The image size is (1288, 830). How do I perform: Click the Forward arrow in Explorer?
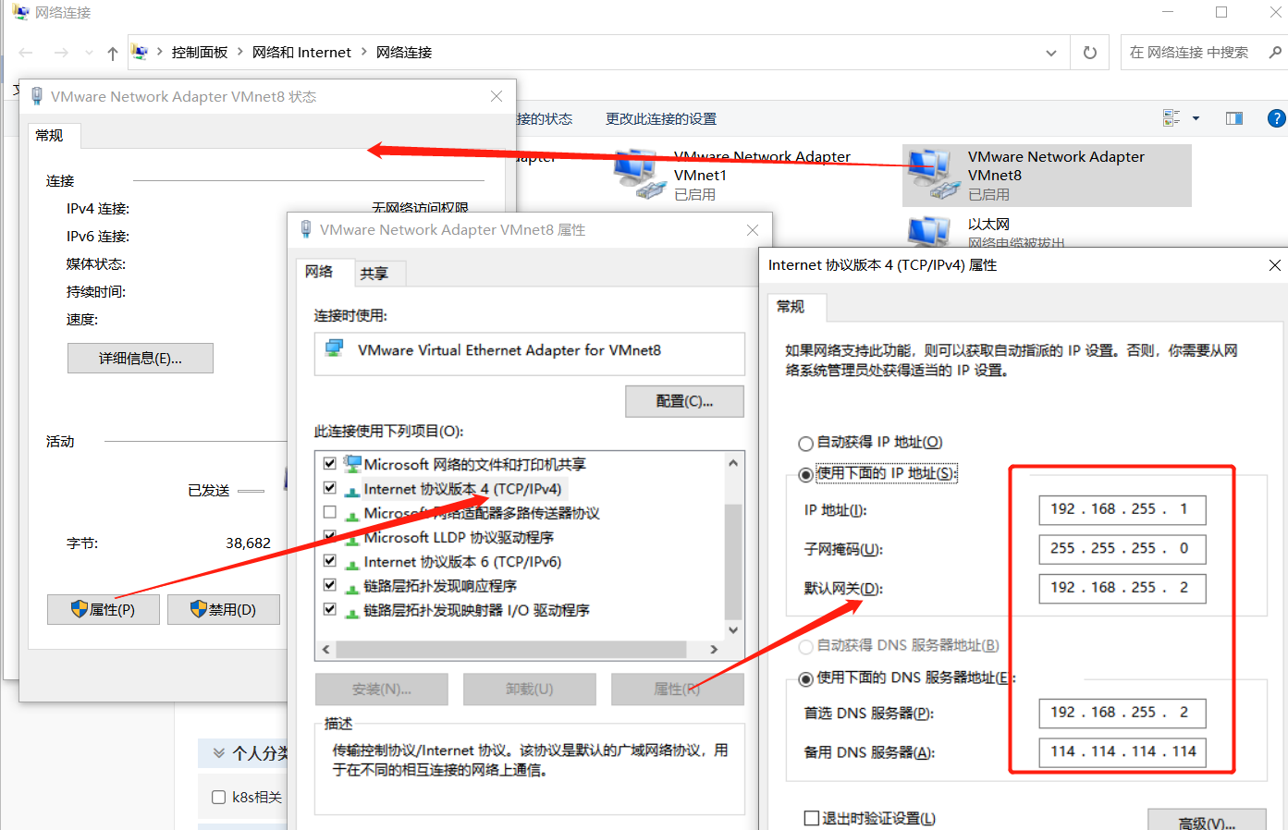pos(61,53)
